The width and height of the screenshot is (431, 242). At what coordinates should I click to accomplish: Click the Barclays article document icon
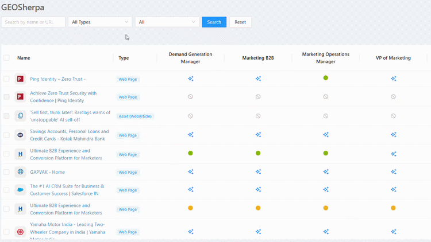point(20,116)
